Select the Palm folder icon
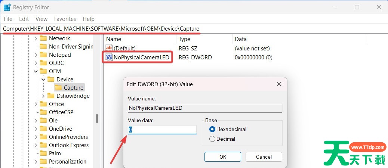The height and width of the screenshot is (168, 388). pos(43,153)
